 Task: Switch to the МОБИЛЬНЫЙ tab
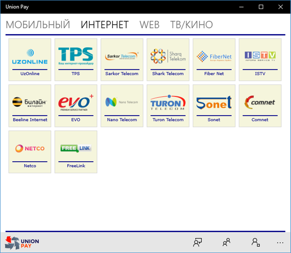(38, 25)
